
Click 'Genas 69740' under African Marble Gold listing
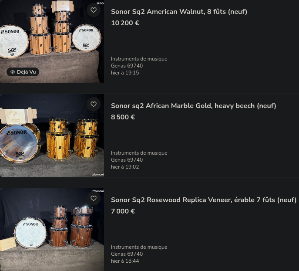tap(127, 160)
